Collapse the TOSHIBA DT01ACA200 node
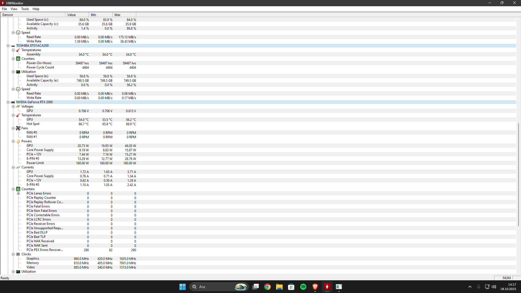Screen dimensions: 521x293 pyautogui.click(x=8, y=46)
